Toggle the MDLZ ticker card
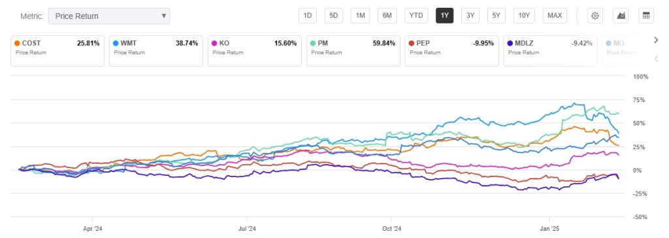 click(550, 51)
